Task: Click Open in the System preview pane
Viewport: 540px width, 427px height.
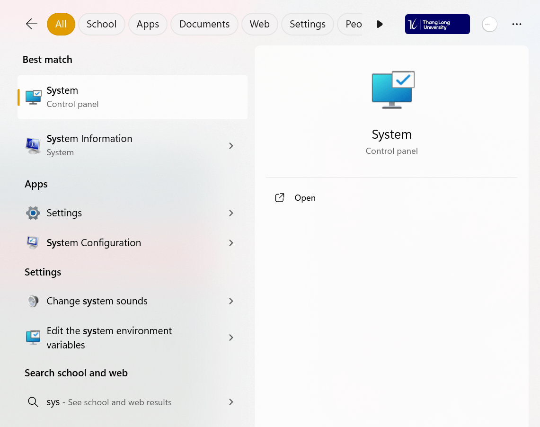Action: [x=305, y=198]
